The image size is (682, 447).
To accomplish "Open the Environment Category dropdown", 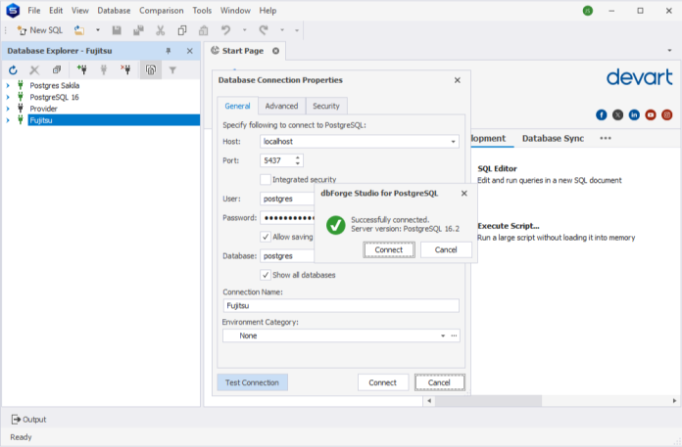I will click(x=442, y=335).
